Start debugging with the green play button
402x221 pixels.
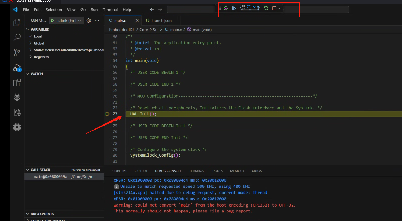pos(53,20)
